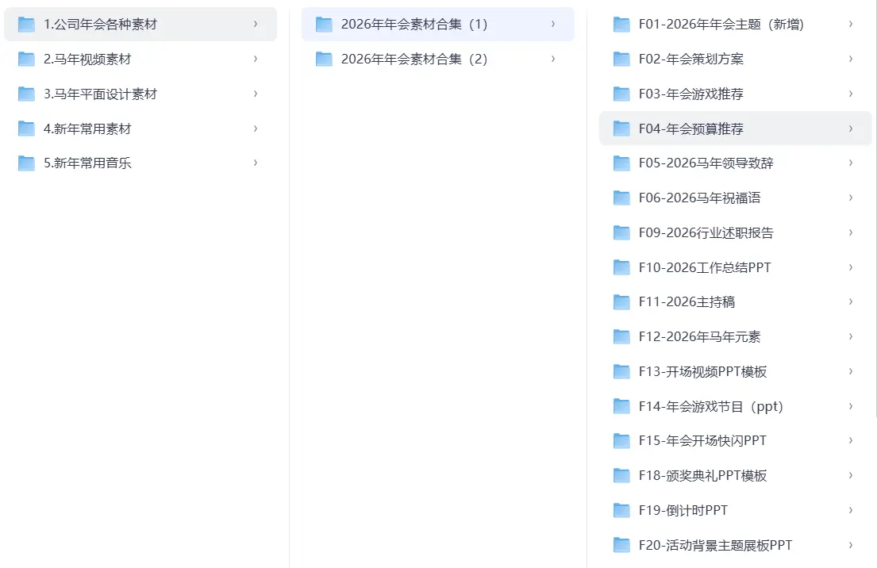This screenshot has width=877, height=568.
Task: Click the 5.新年常用音乐 folder icon
Action: click(27, 163)
